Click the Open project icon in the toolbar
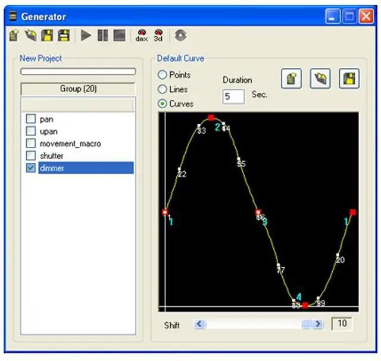 tap(31, 35)
